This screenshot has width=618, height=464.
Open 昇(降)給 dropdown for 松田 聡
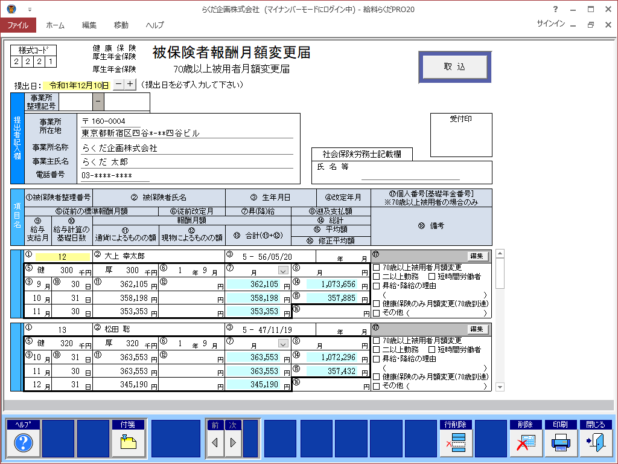click(x=283, y=344)
